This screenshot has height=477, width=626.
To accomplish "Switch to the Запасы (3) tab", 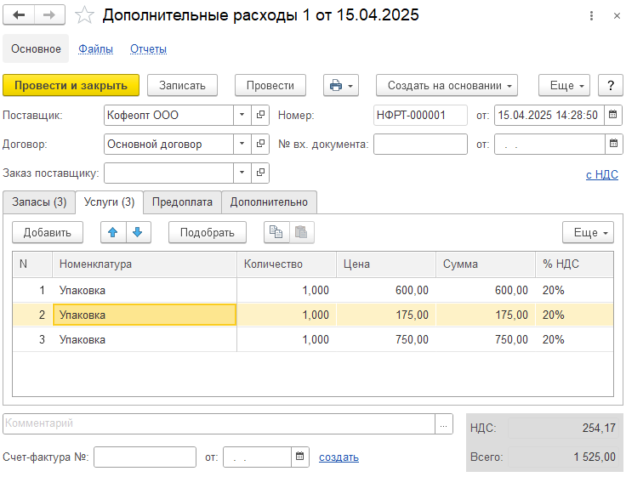I will click(39, 202).
